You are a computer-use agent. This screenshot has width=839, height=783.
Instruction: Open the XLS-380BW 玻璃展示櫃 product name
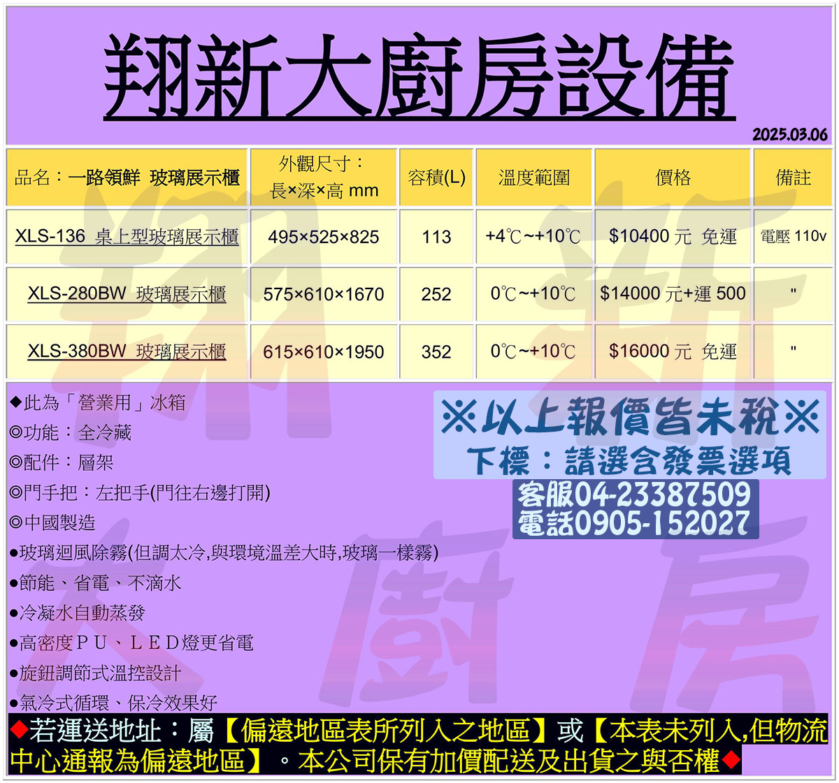[x=127, y=351]
